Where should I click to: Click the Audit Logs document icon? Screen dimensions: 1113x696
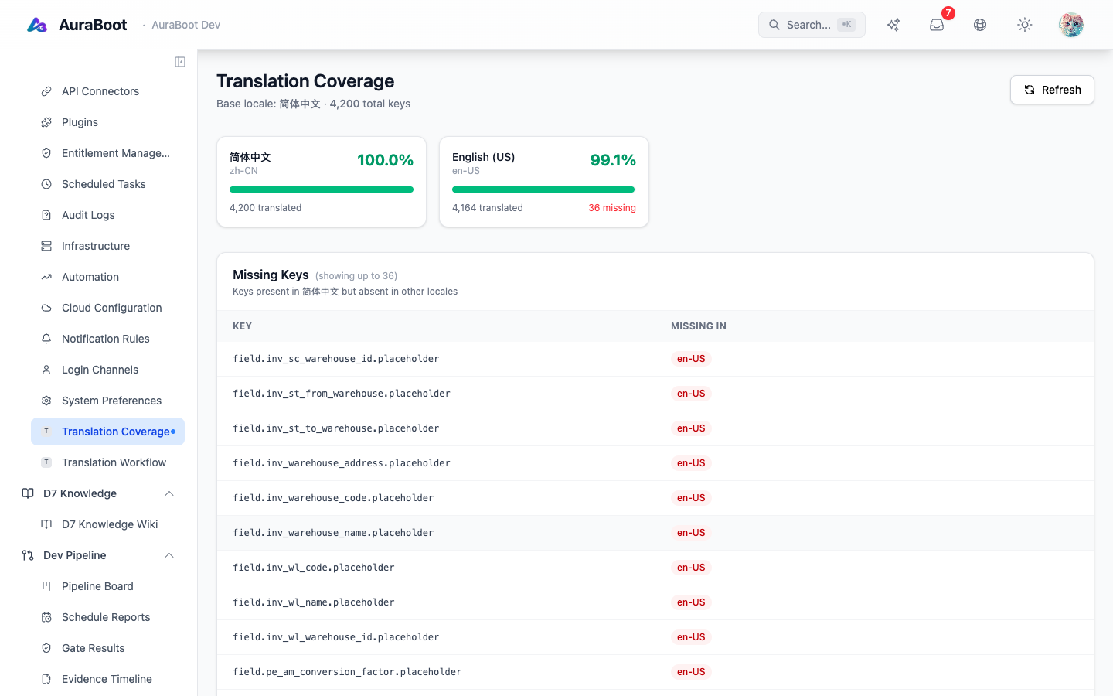(46, 215)
